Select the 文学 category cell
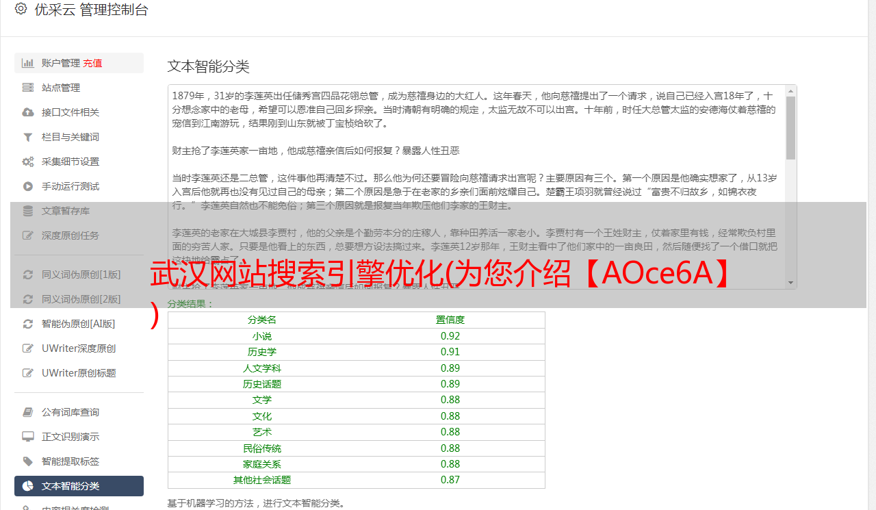The width and height of the screenshot is (876, 510). [x=262, y=400]
